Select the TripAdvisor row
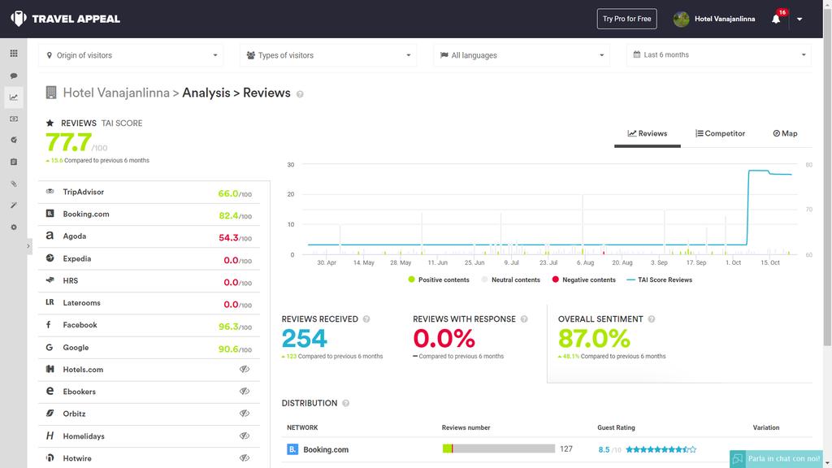 (x=149, y=192)
